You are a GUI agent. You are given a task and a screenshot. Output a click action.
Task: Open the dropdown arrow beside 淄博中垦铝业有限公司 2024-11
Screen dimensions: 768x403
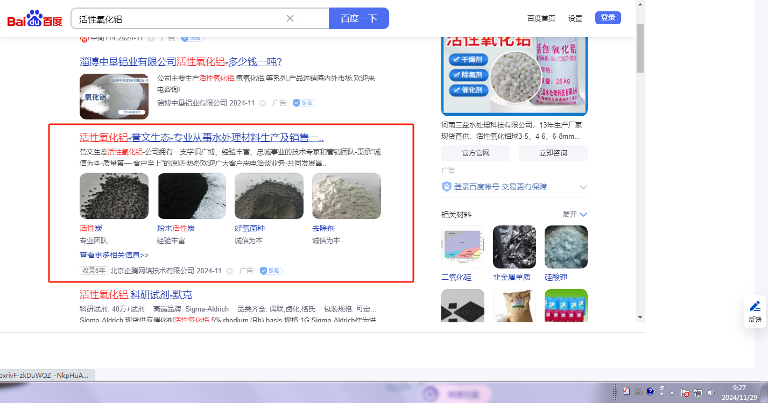click(263, 103)
